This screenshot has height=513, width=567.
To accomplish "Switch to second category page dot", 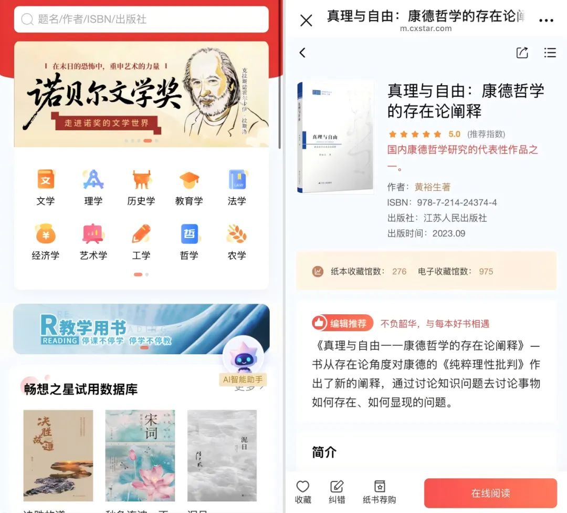I will 147,275.
